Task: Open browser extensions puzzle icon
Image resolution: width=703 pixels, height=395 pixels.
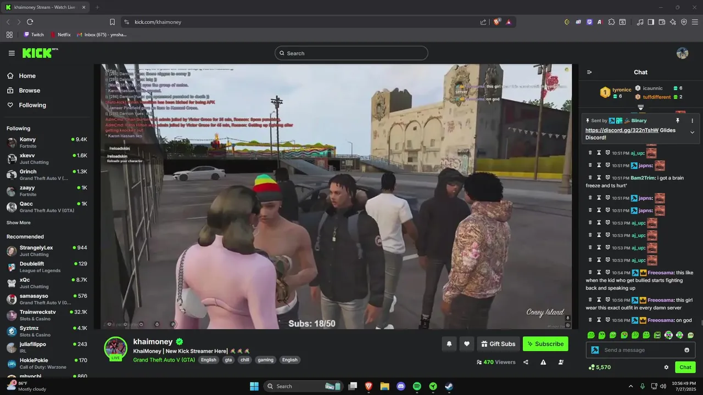Action: tap(611, 22)
